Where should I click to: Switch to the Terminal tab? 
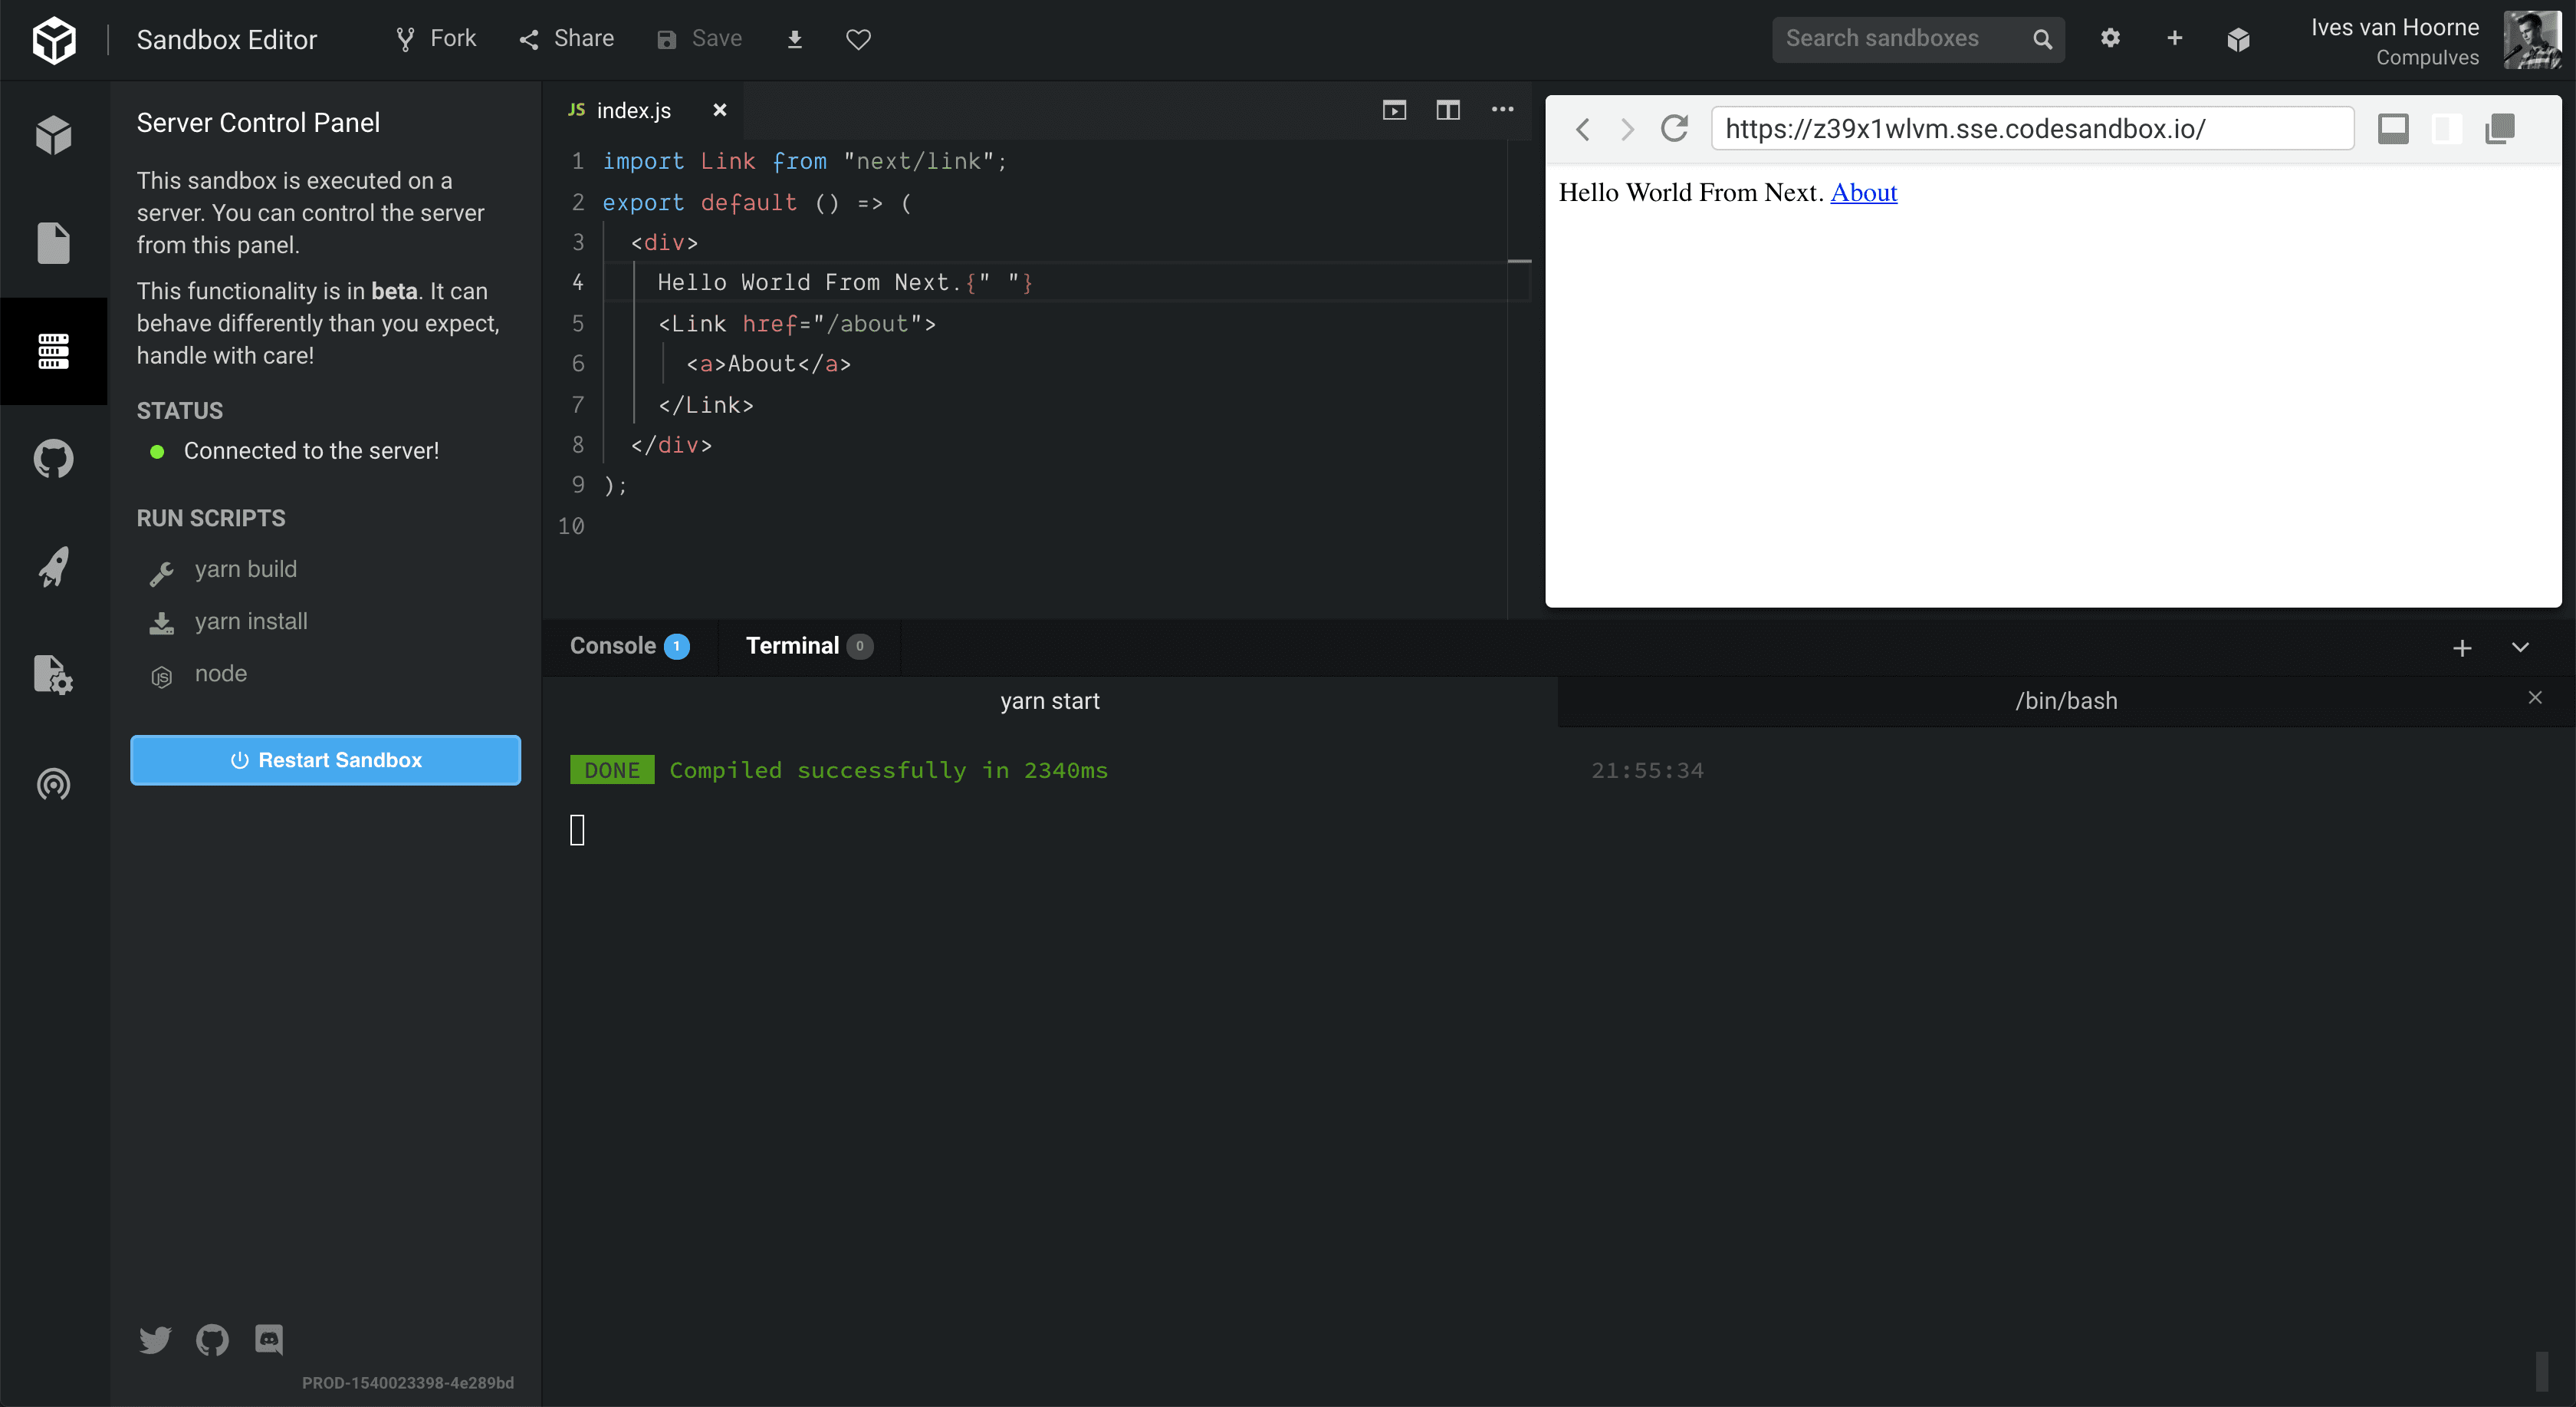pos(793,645)
